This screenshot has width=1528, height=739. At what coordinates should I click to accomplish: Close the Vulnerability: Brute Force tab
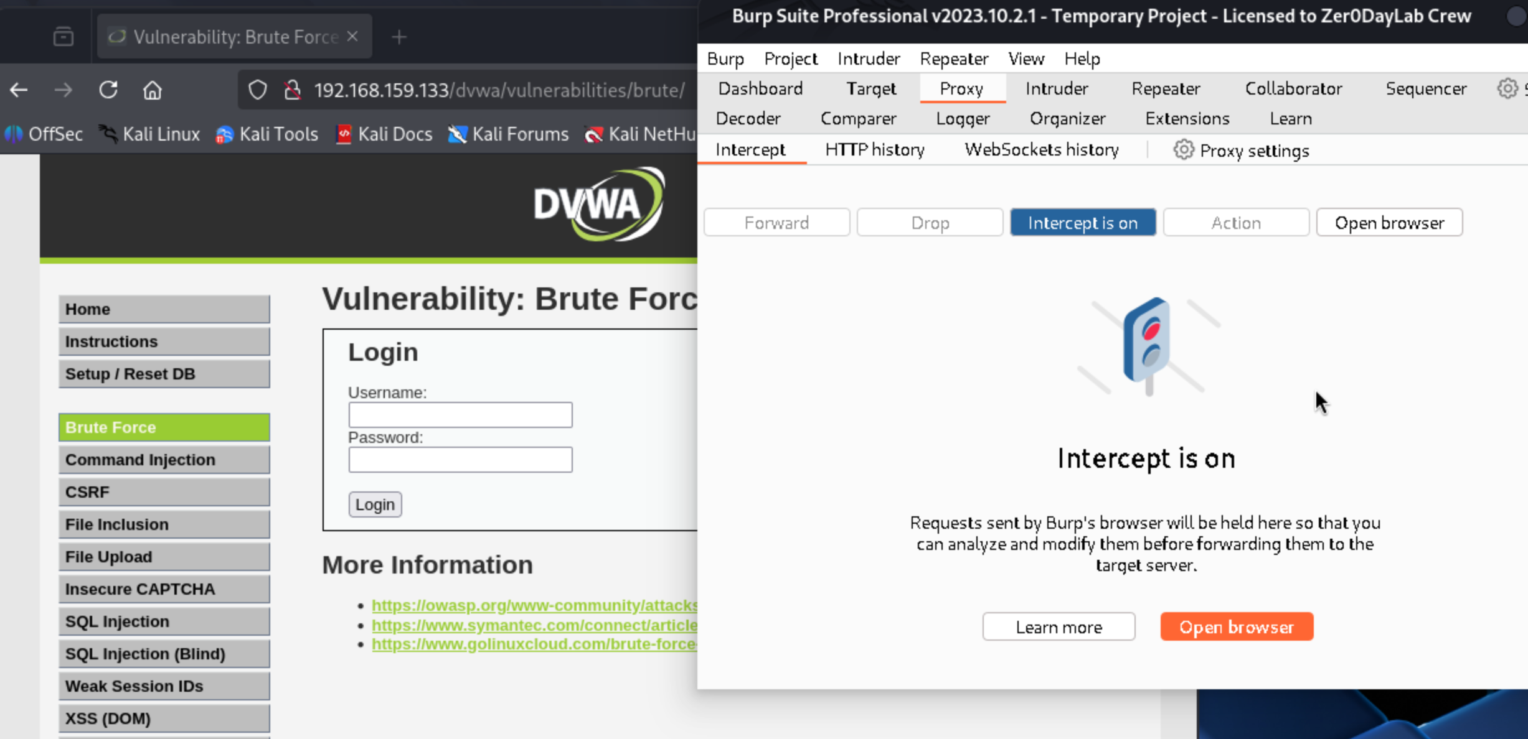(x=353, y=37)
